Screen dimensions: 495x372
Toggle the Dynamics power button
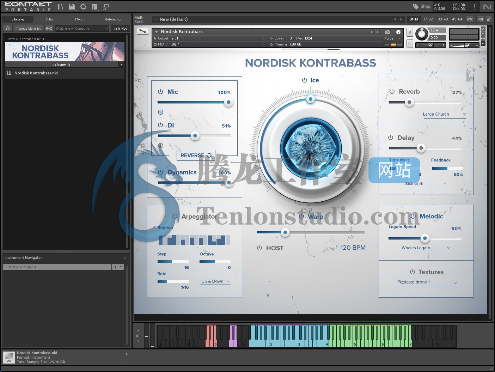pyautogui.click(x=160, y=172)
